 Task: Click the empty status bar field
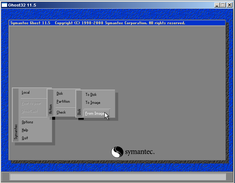(117, 177)
